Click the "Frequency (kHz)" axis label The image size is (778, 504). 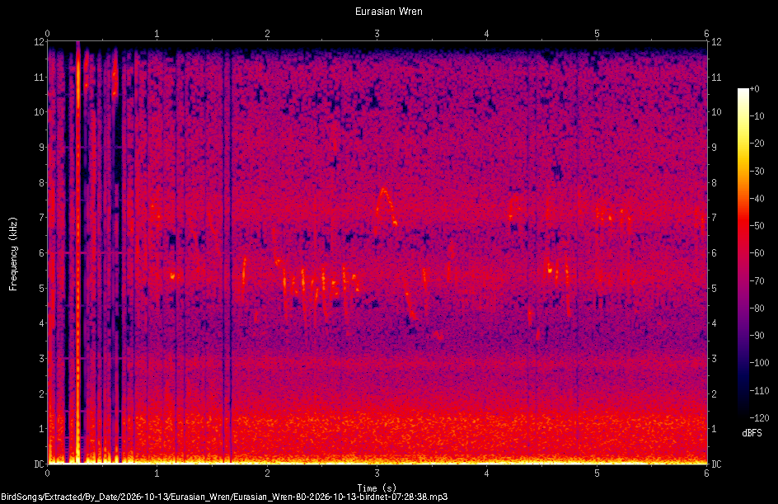tap(13, 254)
